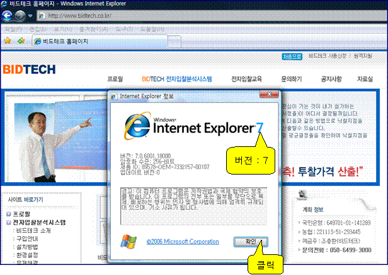Open the 즐겨찾기(A) menu

click(x=93, y=29)
